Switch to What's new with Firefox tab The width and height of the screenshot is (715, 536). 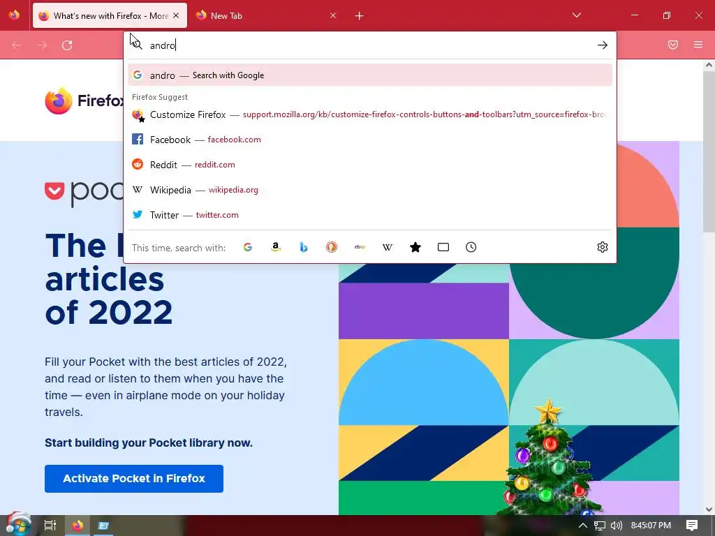pos(110,15)
